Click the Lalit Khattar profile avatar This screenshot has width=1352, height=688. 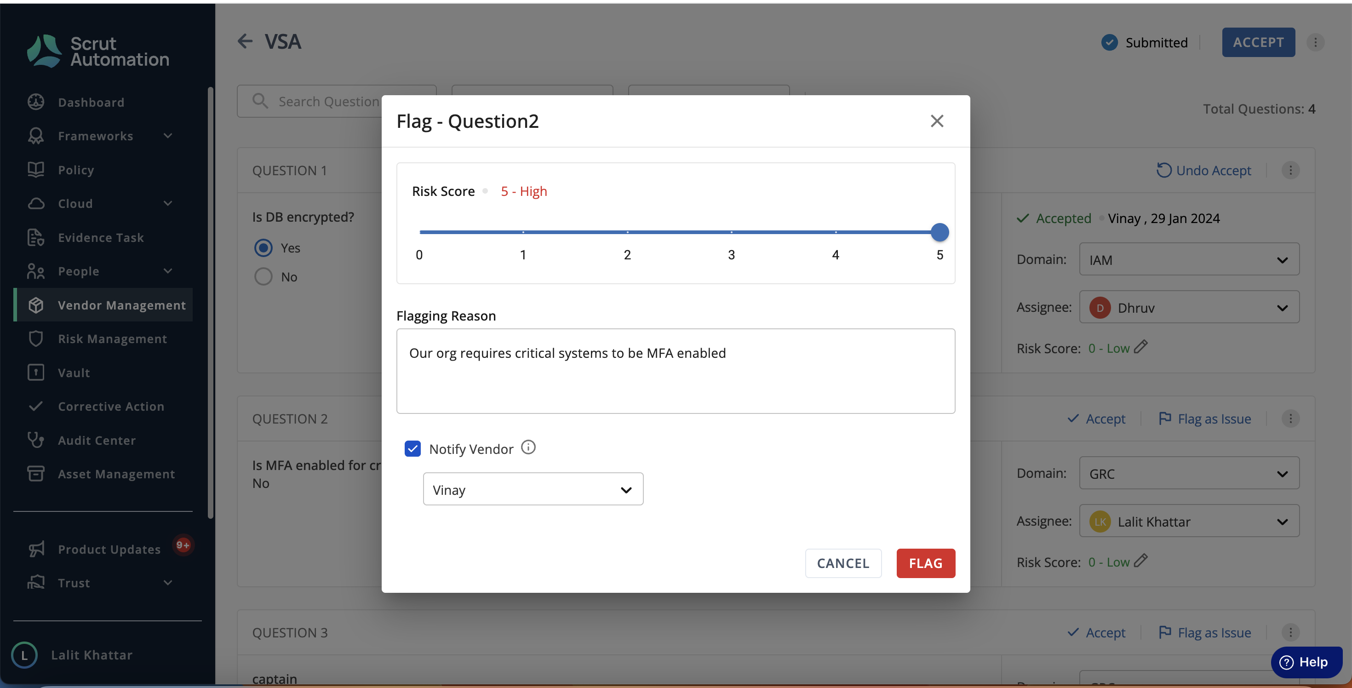(24, 655)
